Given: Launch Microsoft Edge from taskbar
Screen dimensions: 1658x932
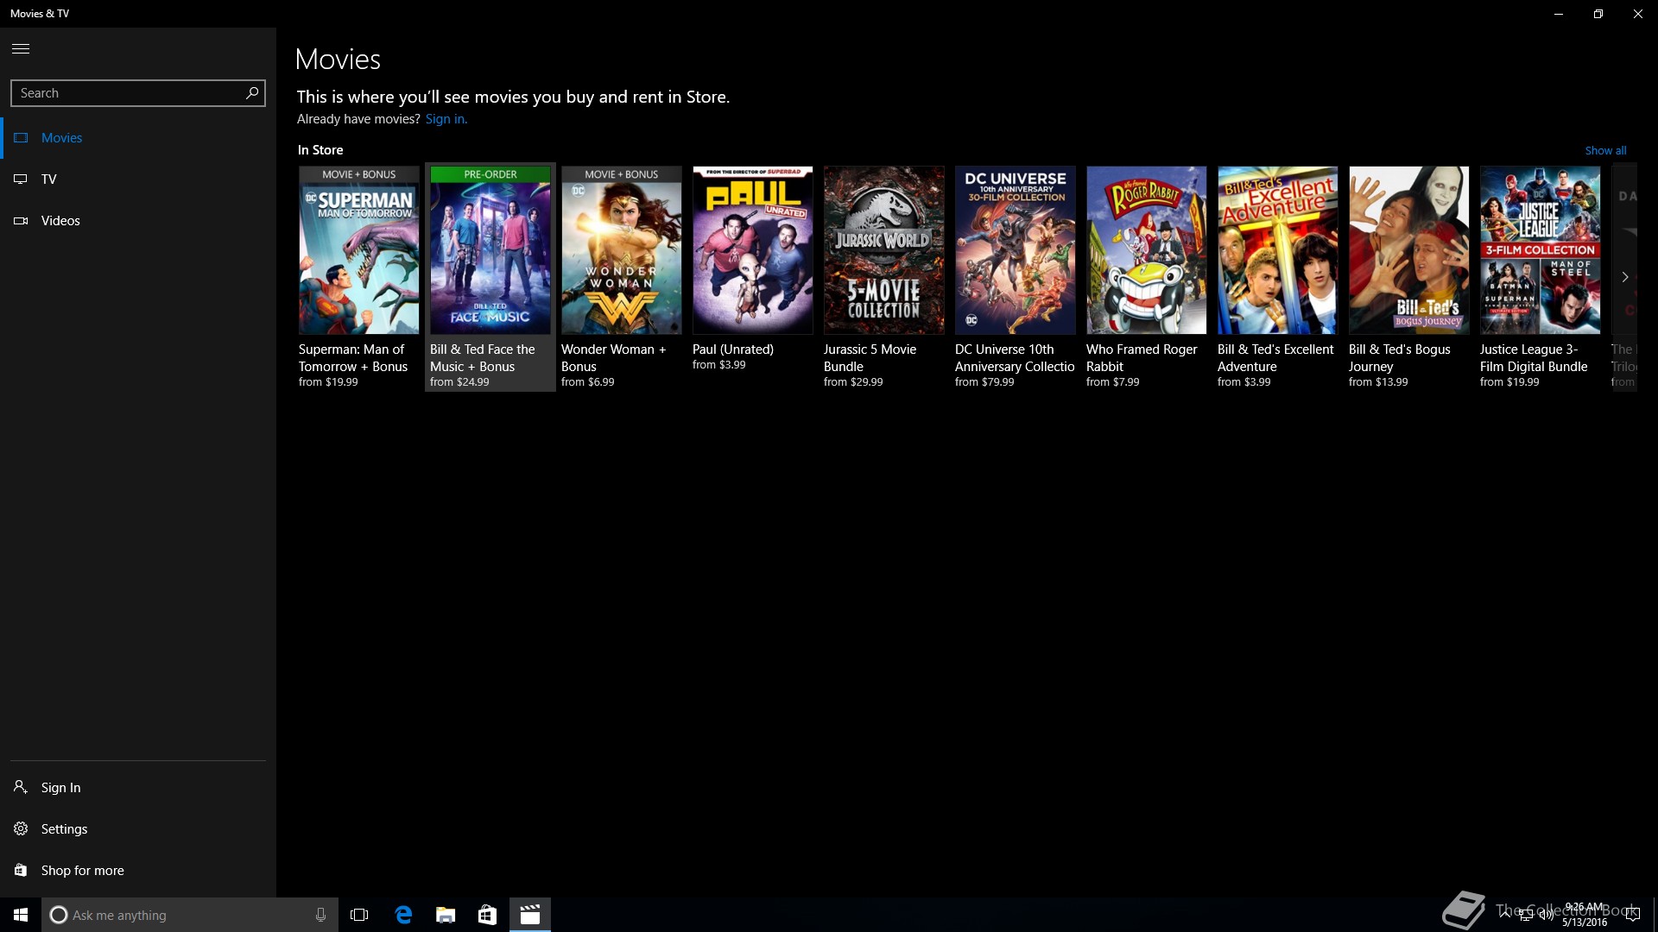Looking at the screenshot, I should (403, 915).
